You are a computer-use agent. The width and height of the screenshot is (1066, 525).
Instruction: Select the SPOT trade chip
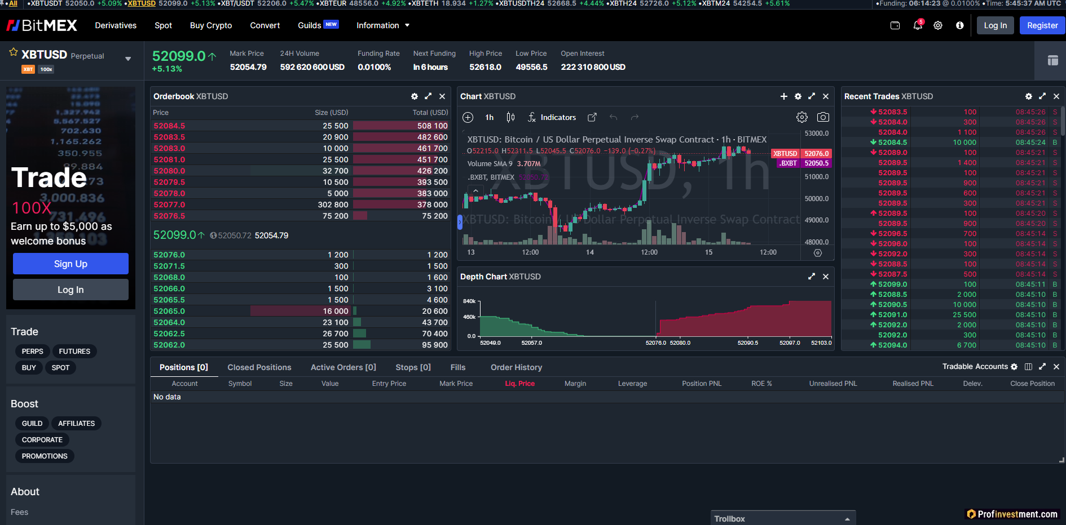60,368
